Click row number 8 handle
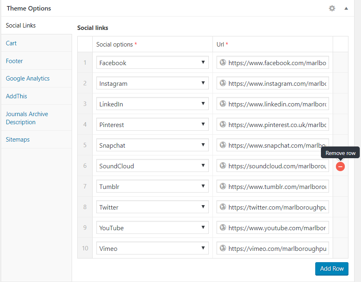 [x=85, y=207]
